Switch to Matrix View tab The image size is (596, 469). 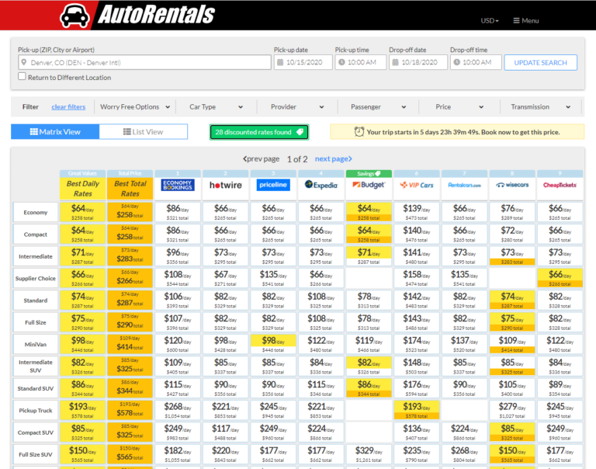[x=55, y=131]
